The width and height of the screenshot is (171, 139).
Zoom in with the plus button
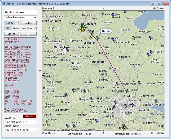(x=24, y=34)
